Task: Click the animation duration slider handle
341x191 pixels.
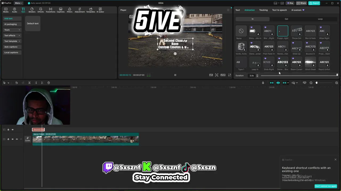Action: pyautogui.click(x=337, y=75)
